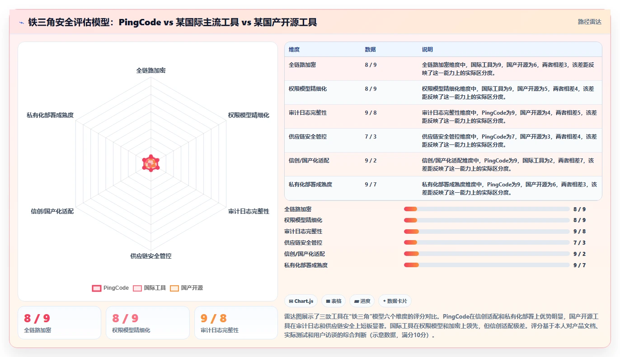Click the 全链路加密 progress bar
The height and width of the screenshot is (357, 620).
(487, 209)
